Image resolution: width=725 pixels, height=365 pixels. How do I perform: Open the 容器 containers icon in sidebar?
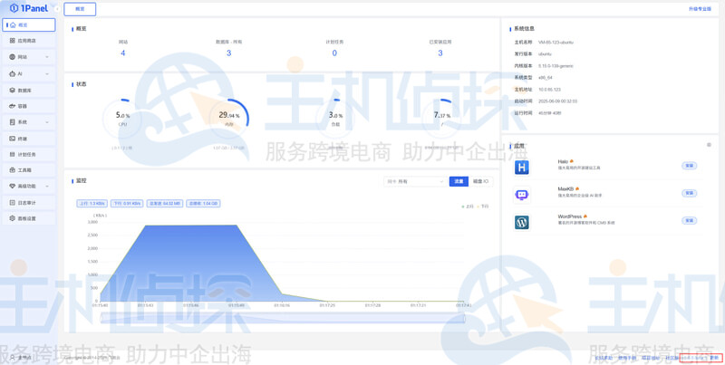coord(13,106)
